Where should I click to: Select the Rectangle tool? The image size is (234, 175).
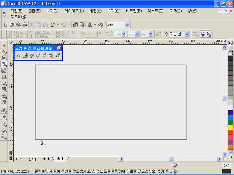[x=4, y=77]
